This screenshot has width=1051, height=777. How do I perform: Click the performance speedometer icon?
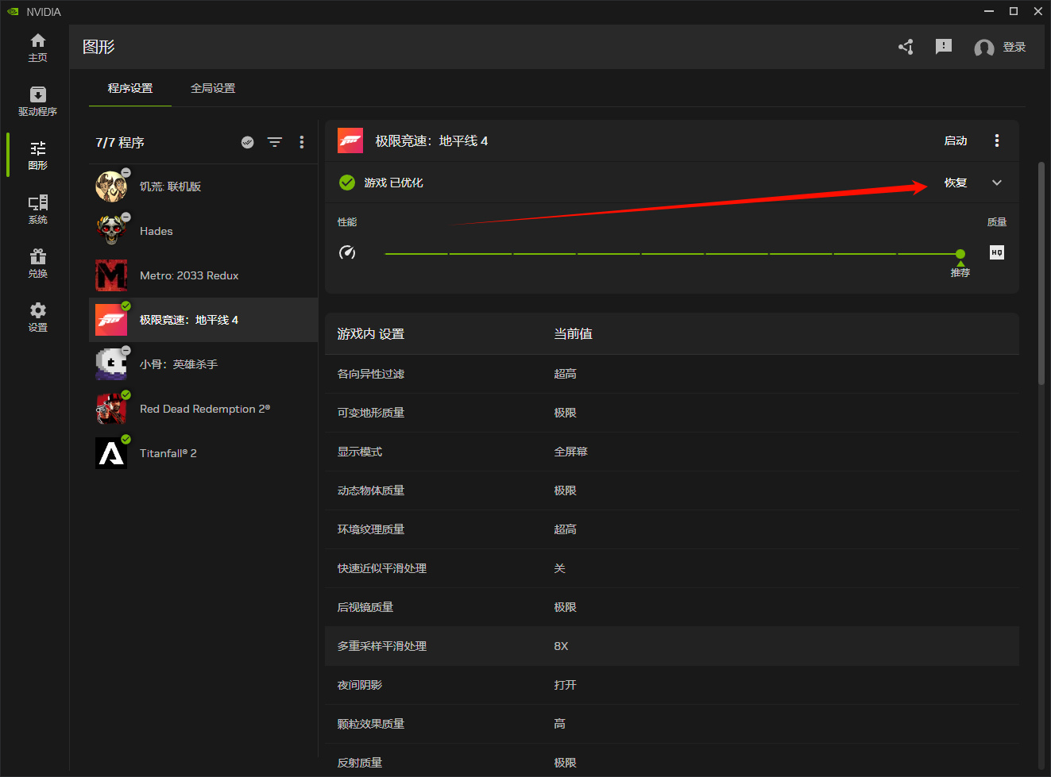(x=347, y=252)
